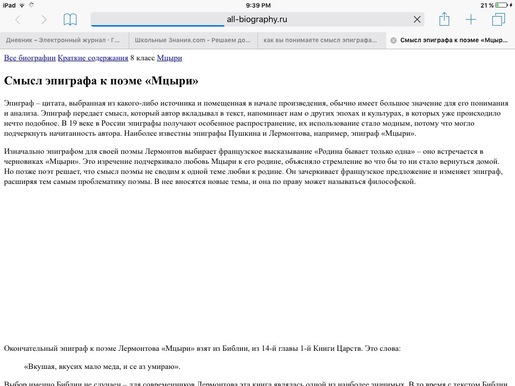Tap the all-biography.ru address field

[257, 20]
